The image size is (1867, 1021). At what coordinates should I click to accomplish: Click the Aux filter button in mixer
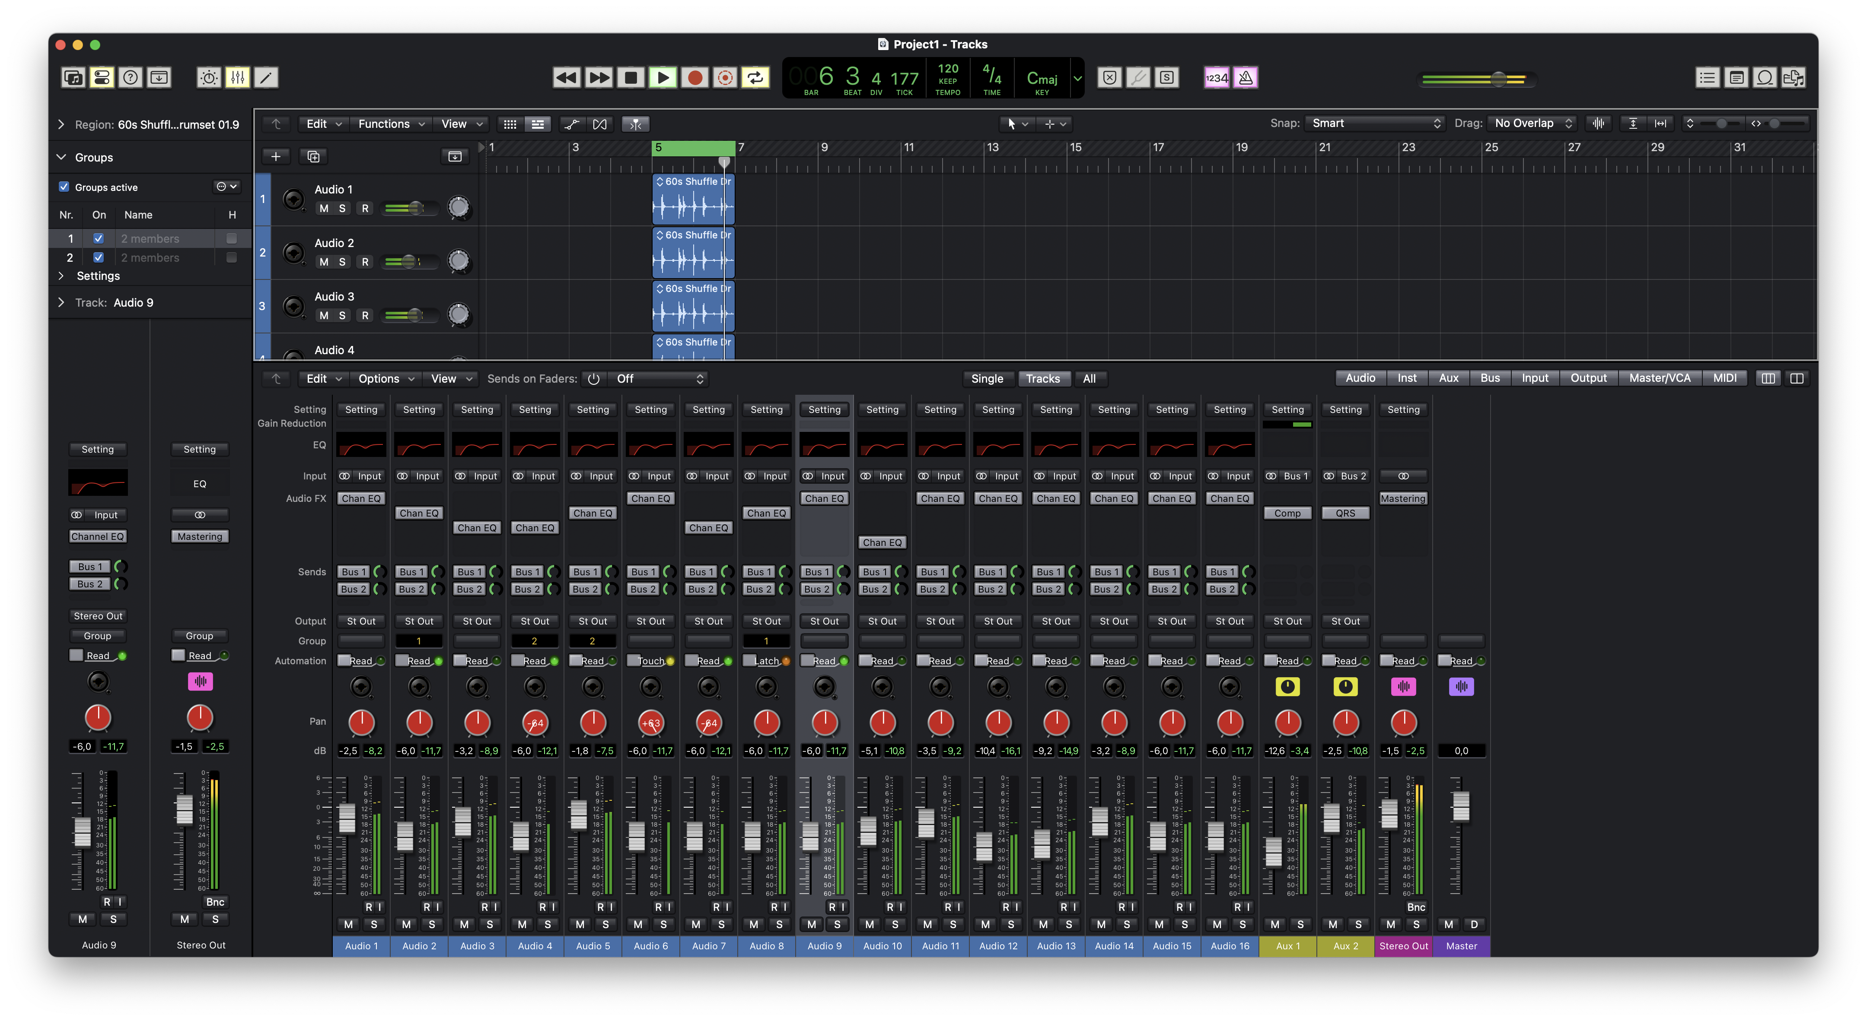[x=1448, y=378]
